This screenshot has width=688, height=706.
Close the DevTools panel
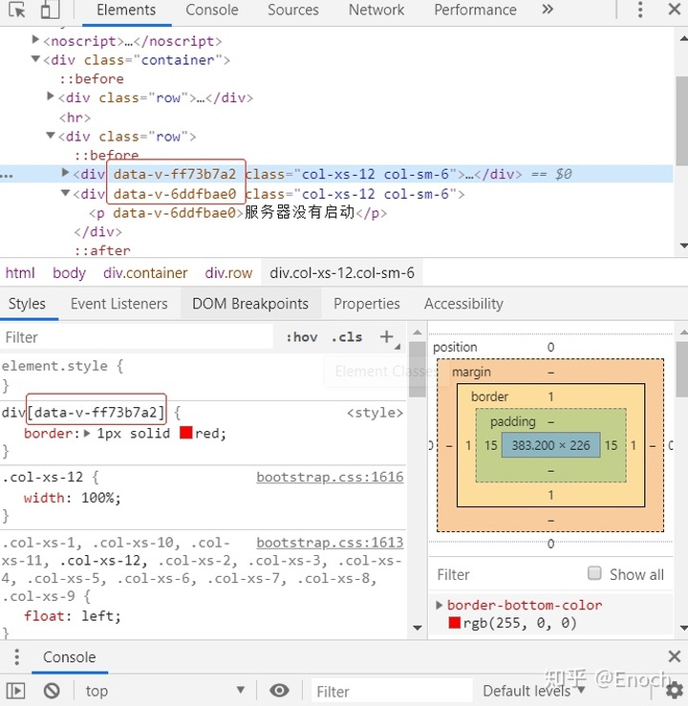(674, 9)
